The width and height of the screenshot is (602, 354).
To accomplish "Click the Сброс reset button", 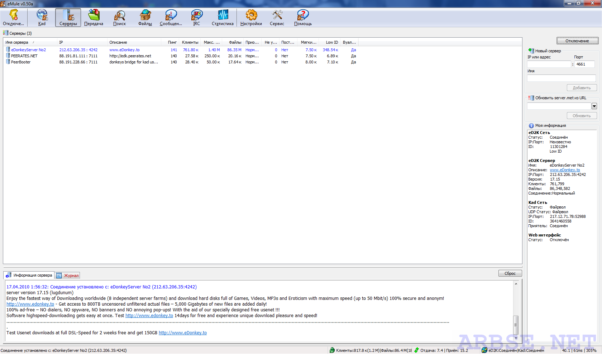I will [x=510, y=273].
